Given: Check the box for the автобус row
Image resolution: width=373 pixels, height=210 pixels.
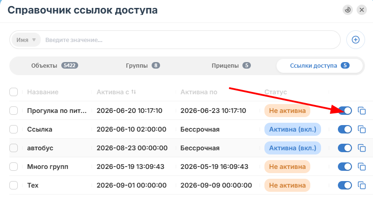Looking at the screenshot, I should pos(14,148).
